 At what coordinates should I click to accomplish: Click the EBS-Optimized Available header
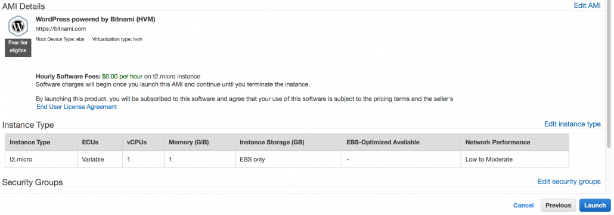[x=401, y=142]
